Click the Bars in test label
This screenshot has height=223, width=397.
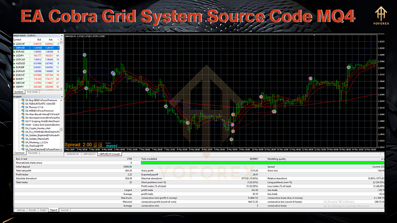click(22, 159)
